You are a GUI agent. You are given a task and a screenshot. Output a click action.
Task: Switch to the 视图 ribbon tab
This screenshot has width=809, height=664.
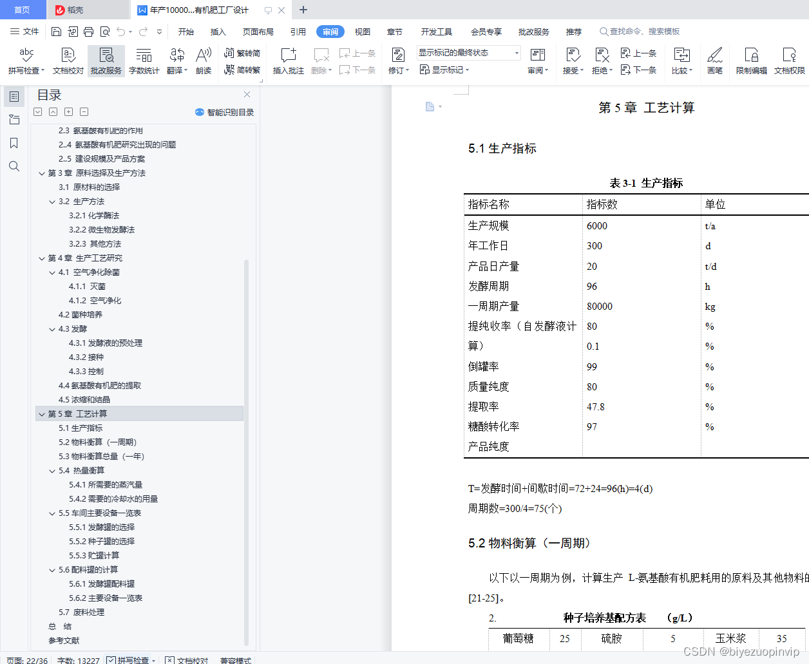tap(363, 32)
